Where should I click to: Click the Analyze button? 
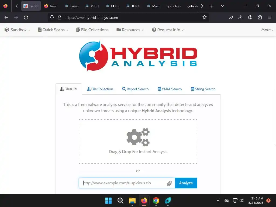coord(186,183)
